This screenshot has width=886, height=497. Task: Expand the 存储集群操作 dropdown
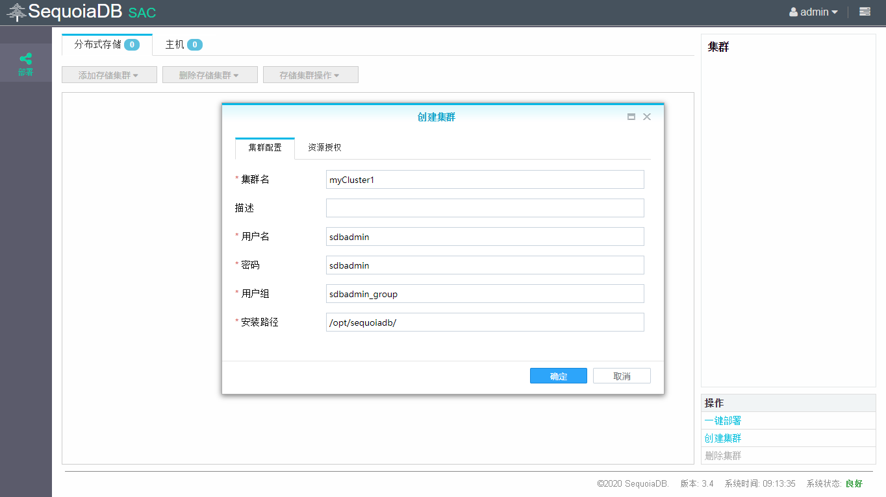(x=310, y=75)
